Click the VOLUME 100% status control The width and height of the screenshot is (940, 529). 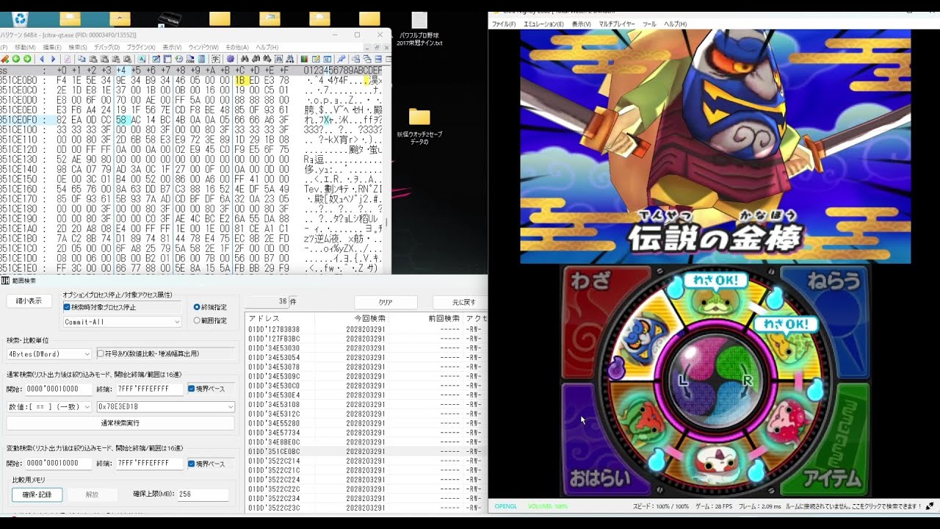click(547, 506)
